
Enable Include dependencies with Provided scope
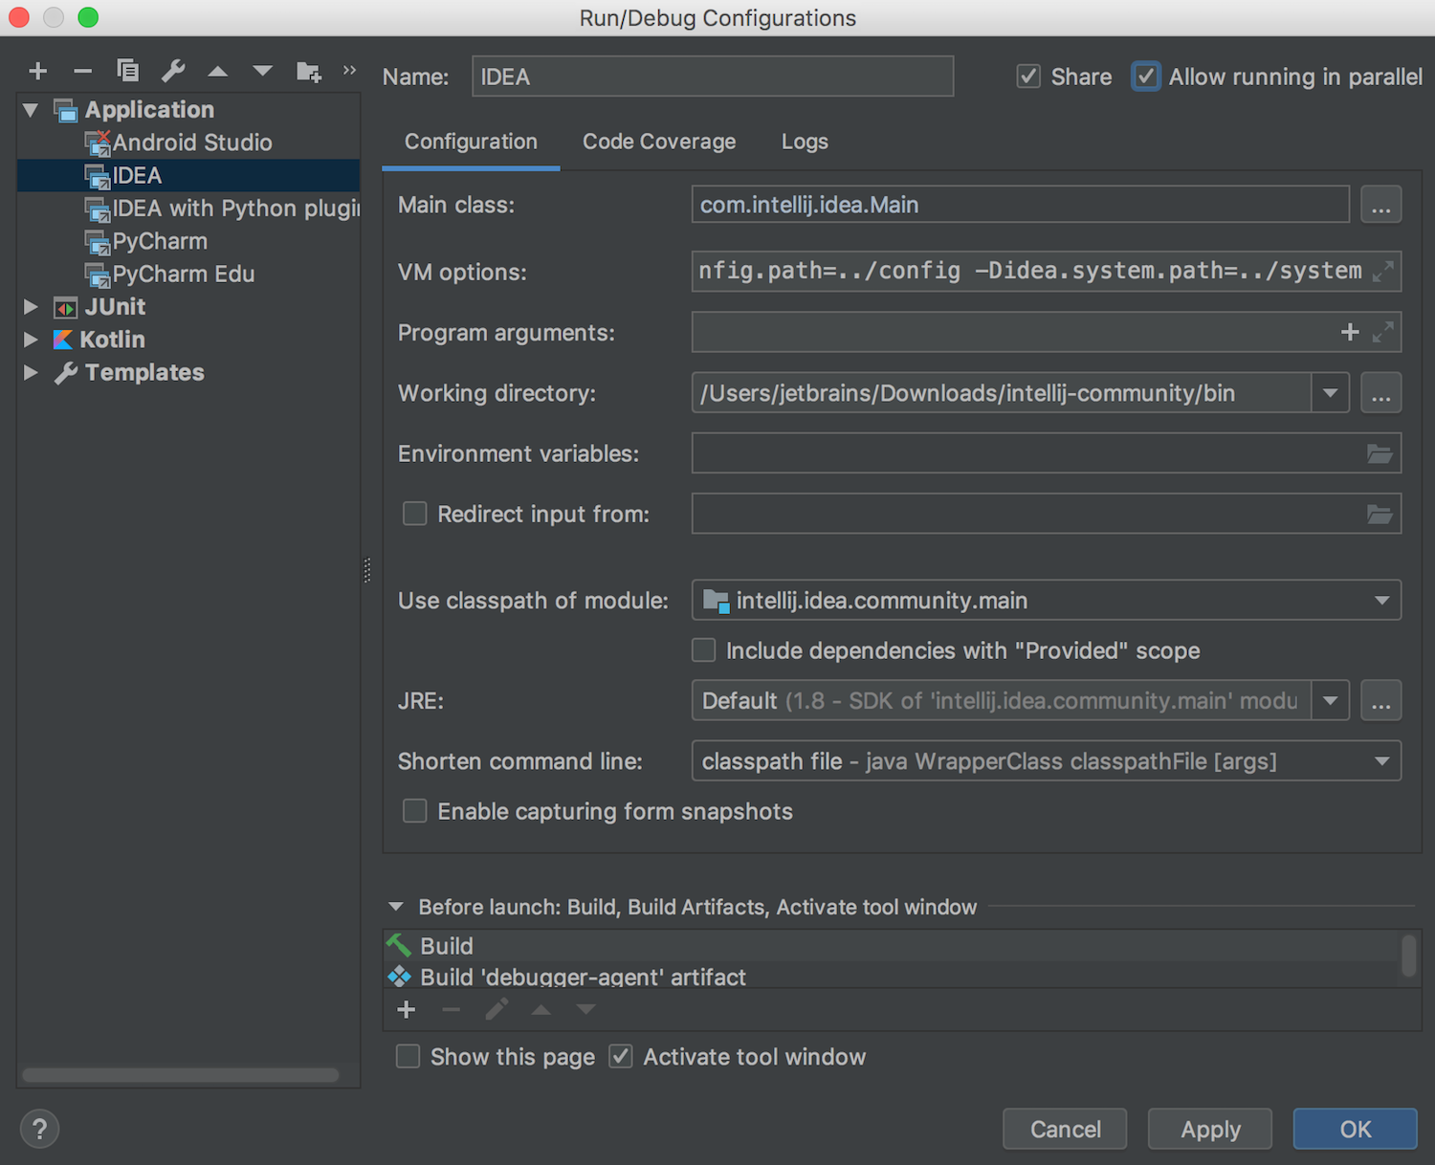point(704,650)
